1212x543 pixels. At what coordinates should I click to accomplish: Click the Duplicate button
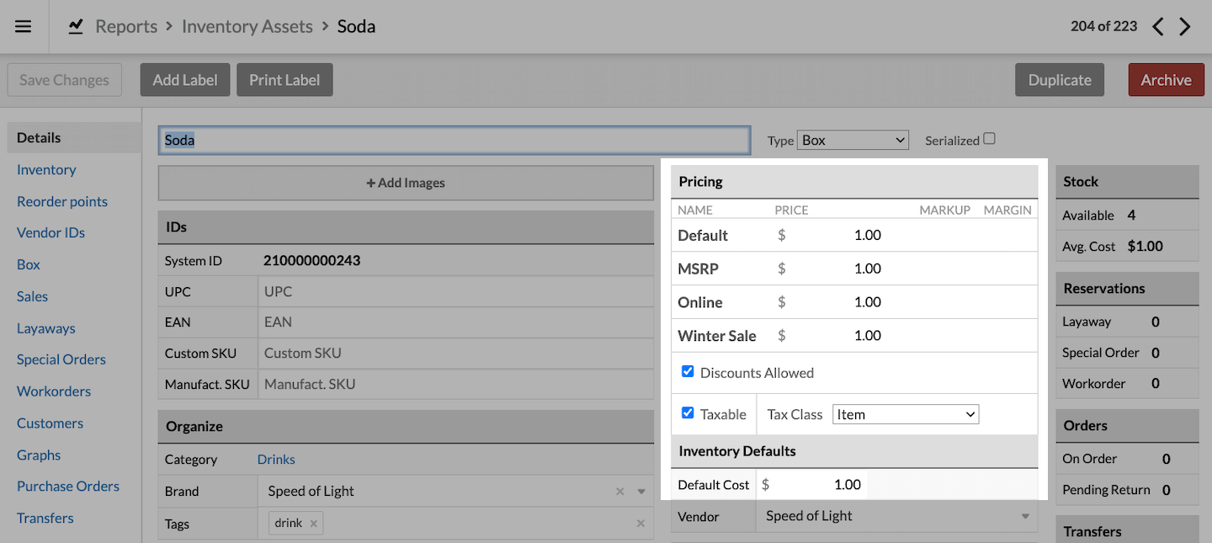[x=1060, y=80]
